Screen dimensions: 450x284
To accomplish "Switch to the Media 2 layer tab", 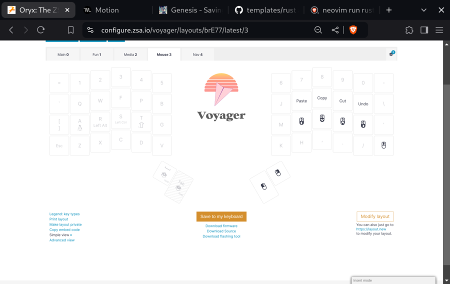I will point(130,54).
